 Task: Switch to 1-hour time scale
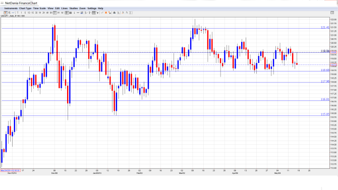tap(40, 13)
